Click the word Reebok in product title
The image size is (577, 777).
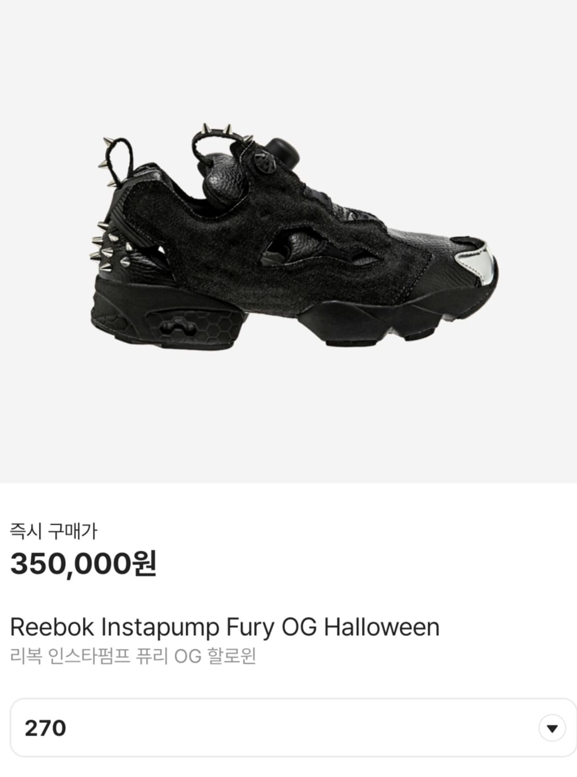click(52, 627)
